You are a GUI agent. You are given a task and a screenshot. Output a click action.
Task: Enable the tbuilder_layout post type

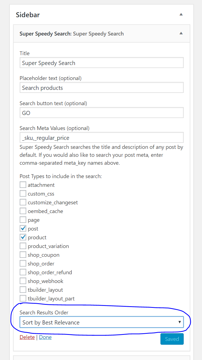23,290
